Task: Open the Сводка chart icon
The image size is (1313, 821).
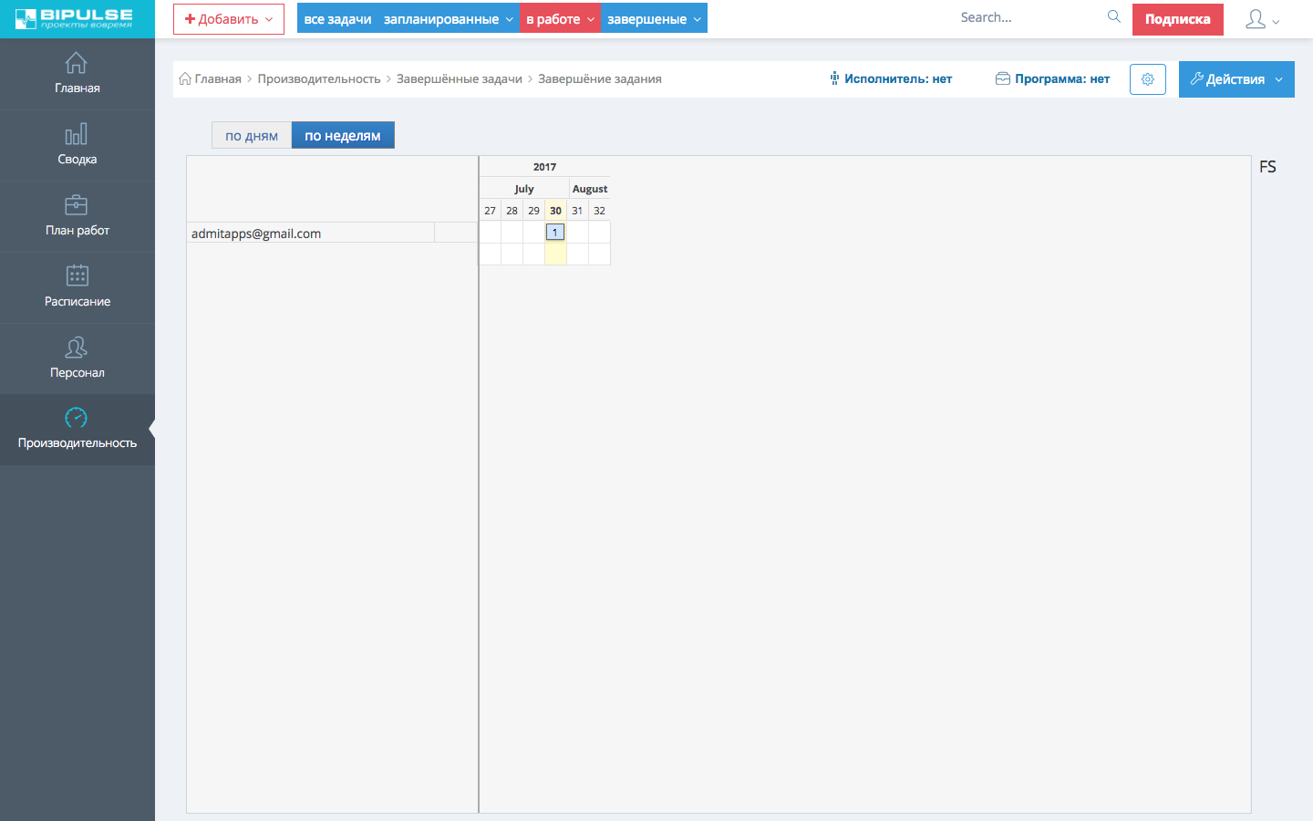Action: tap(77, 134)
